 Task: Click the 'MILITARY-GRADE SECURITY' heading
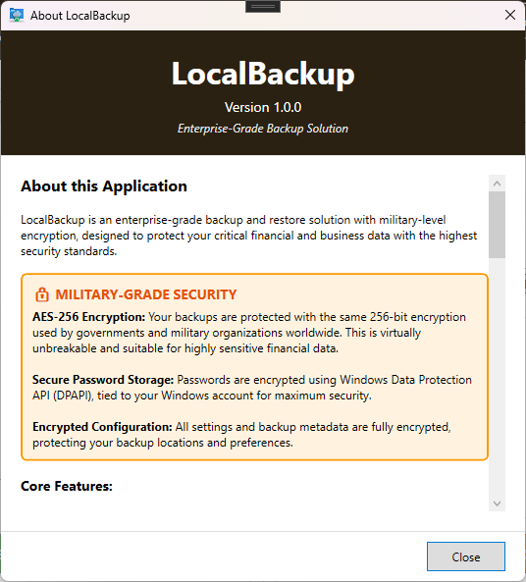point(146,294)
